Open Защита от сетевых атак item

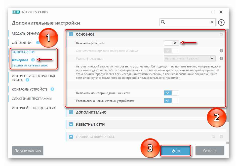click(30, 65)
